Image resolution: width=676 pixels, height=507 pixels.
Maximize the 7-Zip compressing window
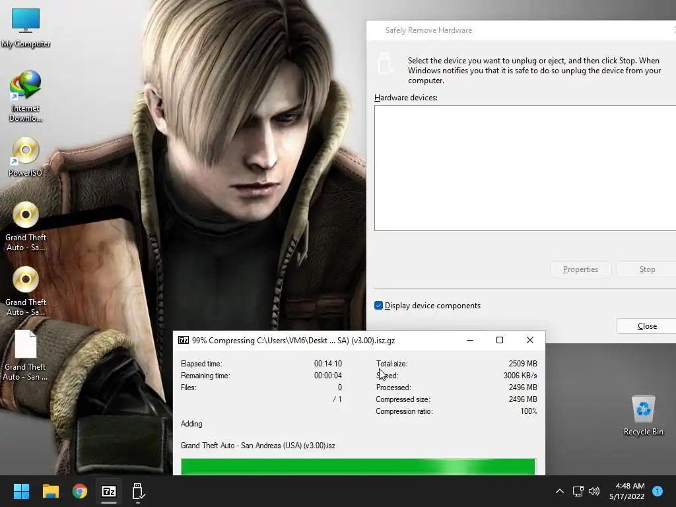500,340
